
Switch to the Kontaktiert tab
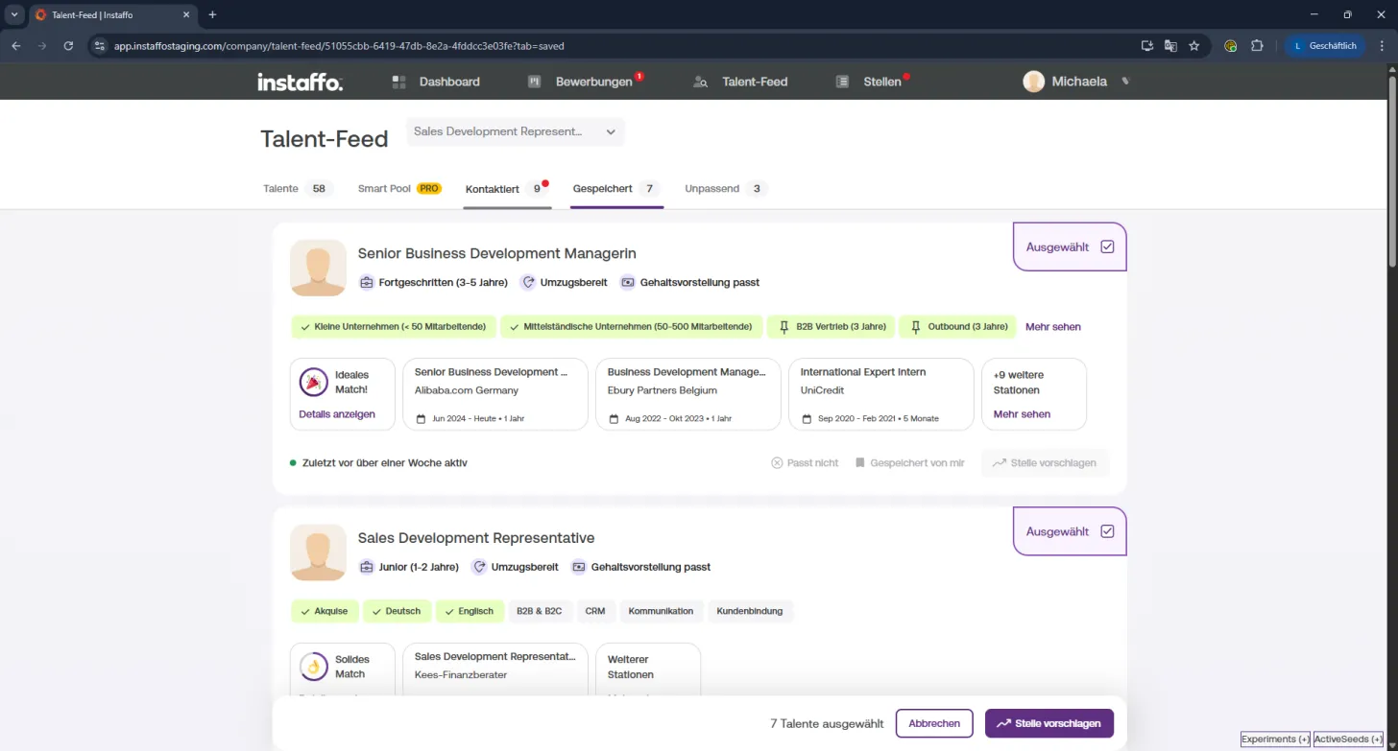(x=508, y=189)
